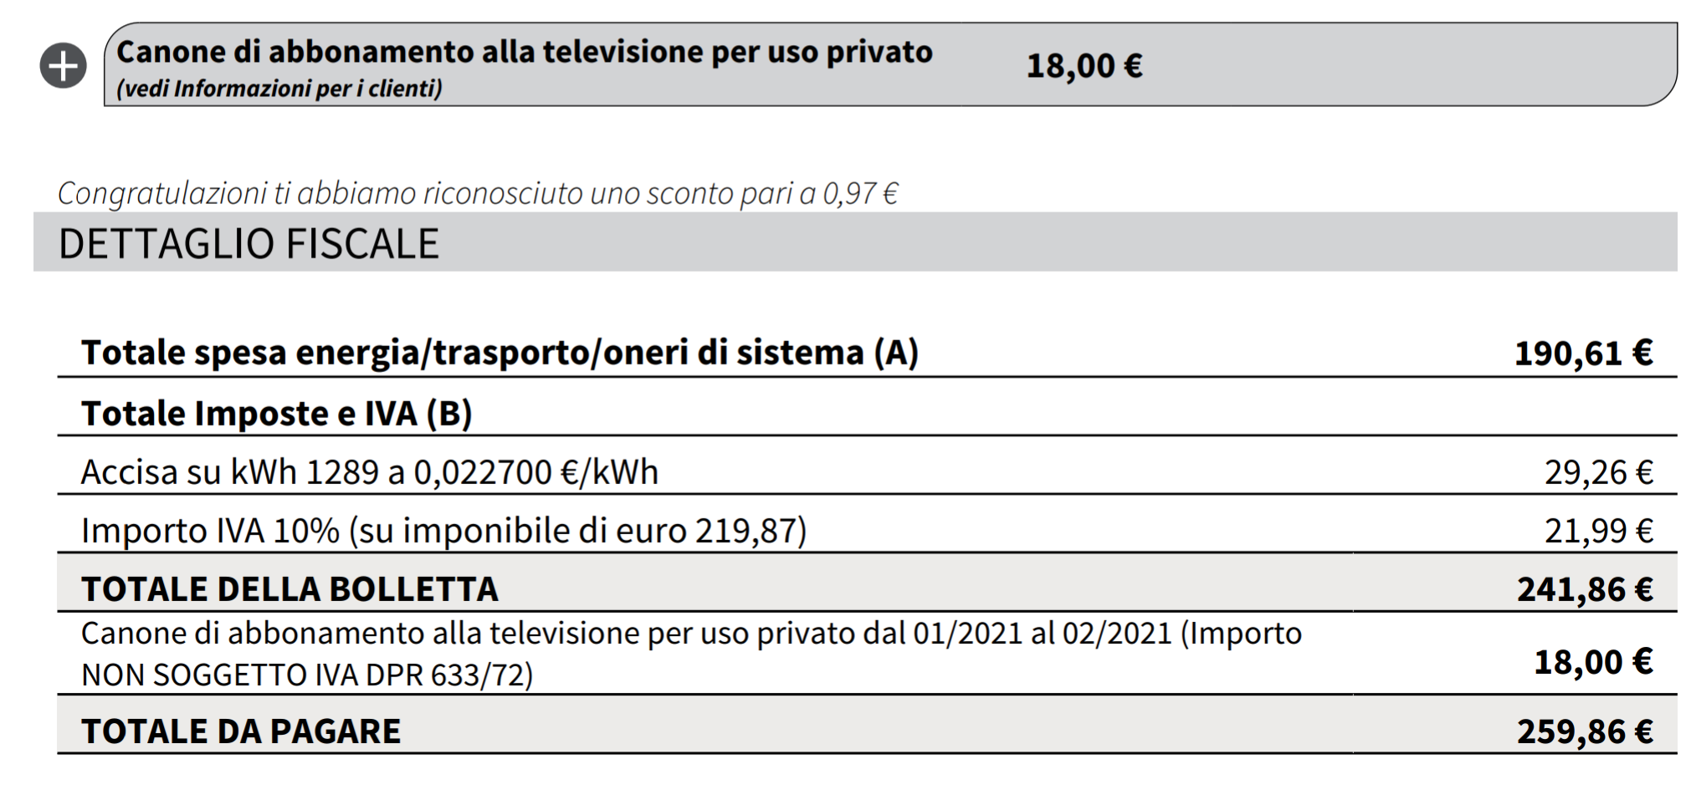Click the 190,61 € total amount
The width and height of the screenshot is (1691, 805).
tap(1583, 353)
